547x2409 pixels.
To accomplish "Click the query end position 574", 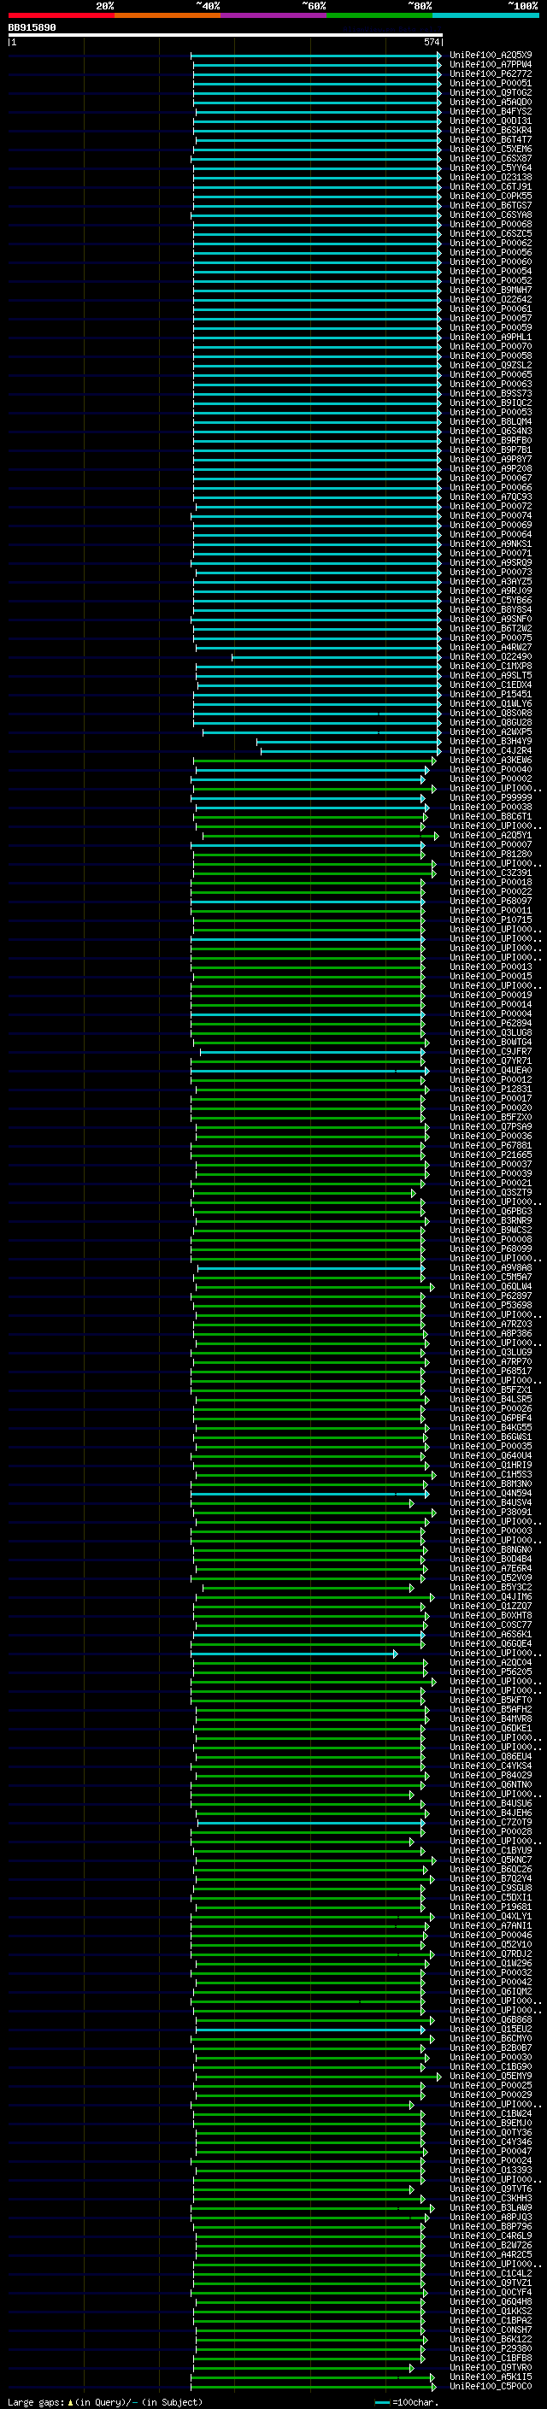I will coord(431,43).
